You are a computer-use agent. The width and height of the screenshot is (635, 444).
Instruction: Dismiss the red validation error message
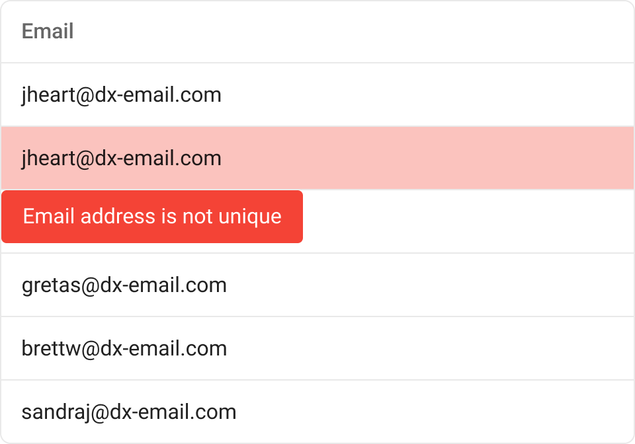pos(152,217)
